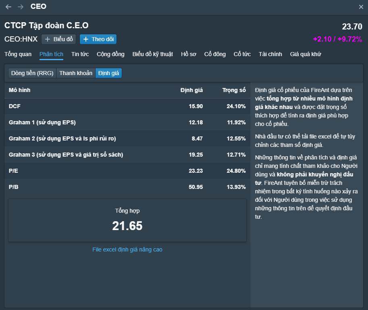View the Cổ đông tab

tap(215, 54)
